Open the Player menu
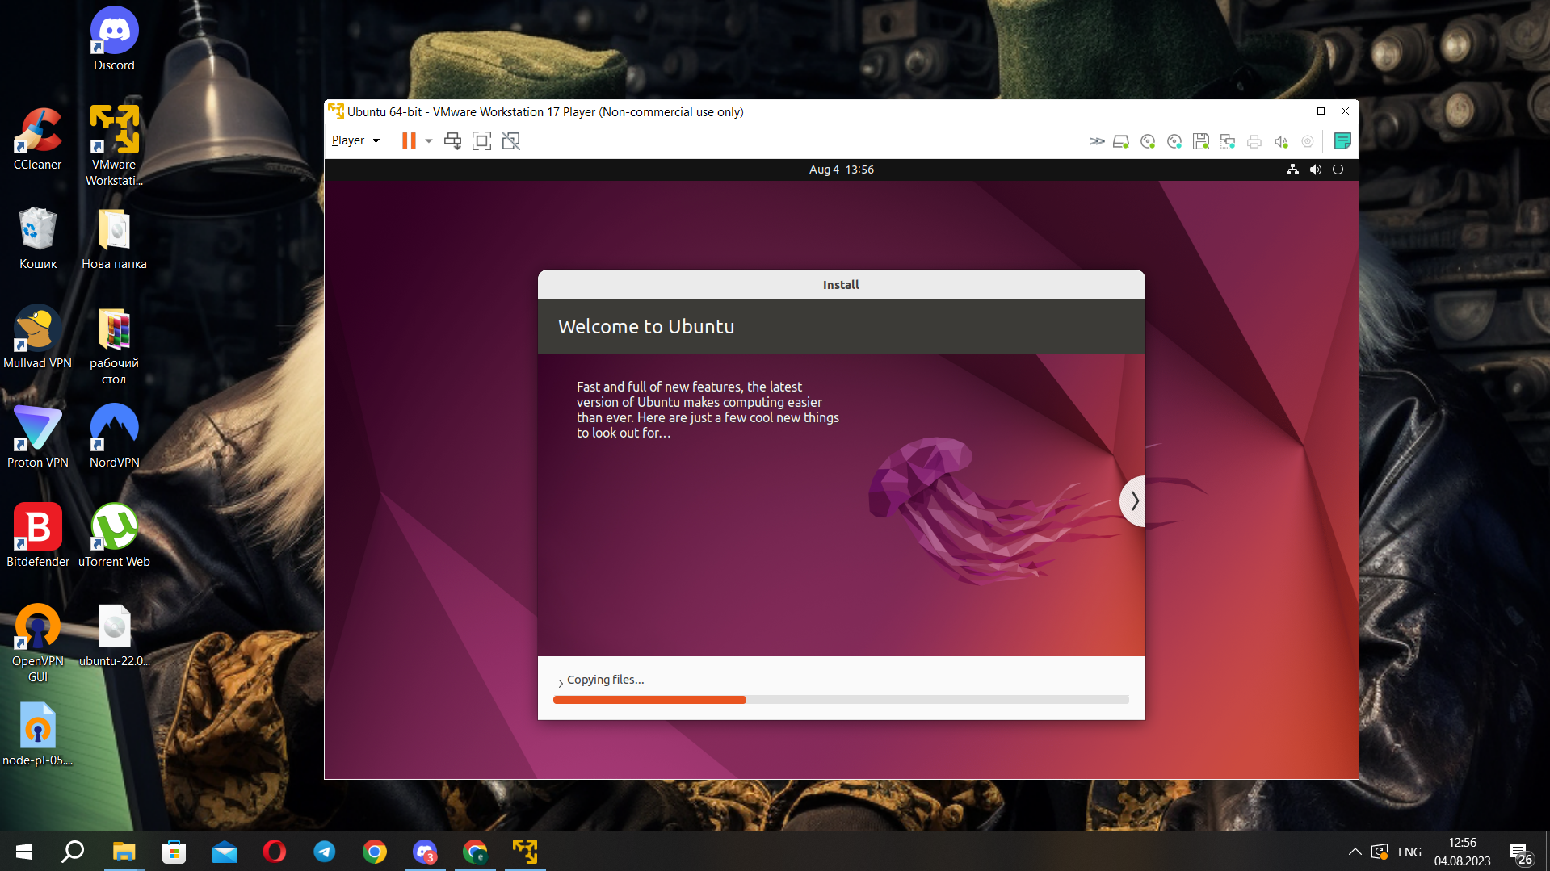The width and height of the screenshot is (1550, 871). (355, 140)
